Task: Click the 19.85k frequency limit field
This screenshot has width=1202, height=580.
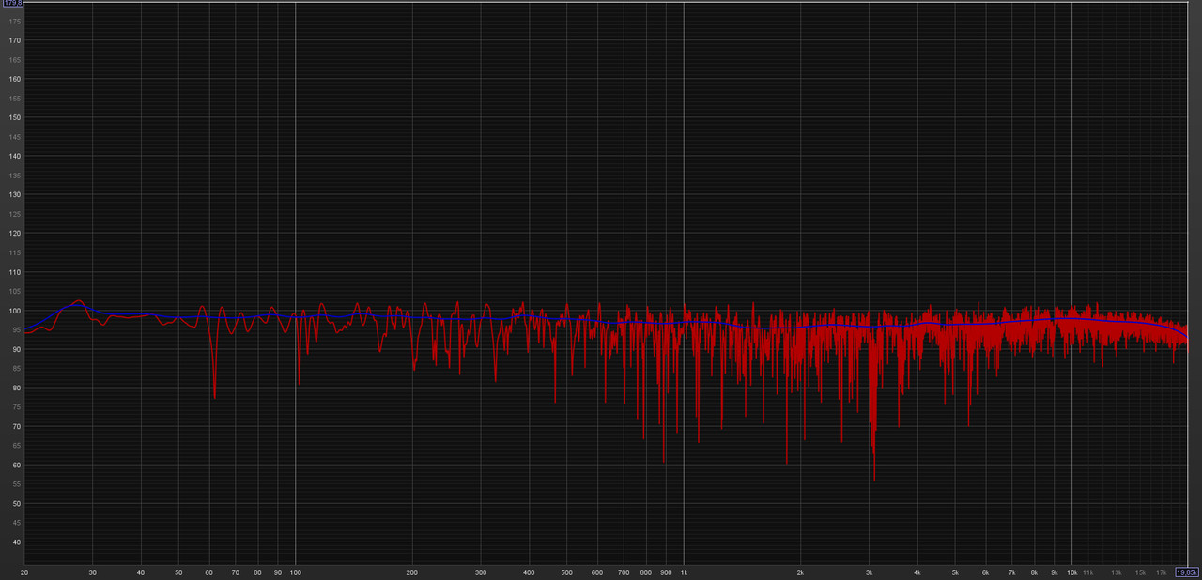Action: (x=1187, y=572)
